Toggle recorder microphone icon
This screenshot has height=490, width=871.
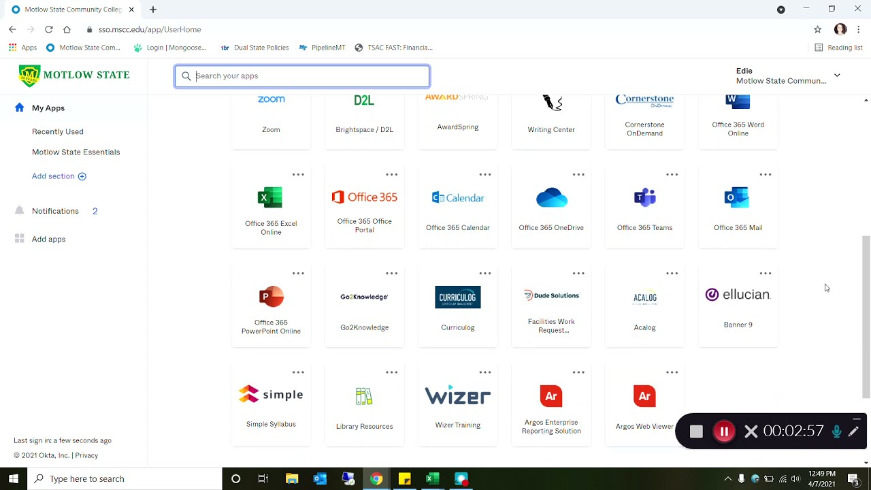[836, 431]
